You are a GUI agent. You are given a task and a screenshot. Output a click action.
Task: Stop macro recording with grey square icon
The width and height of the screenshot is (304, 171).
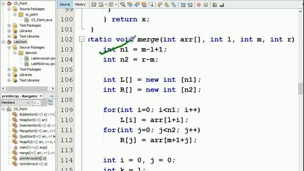pos(206,4)
